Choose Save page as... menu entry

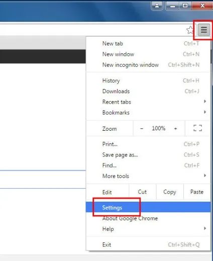[x=148, y=155]
